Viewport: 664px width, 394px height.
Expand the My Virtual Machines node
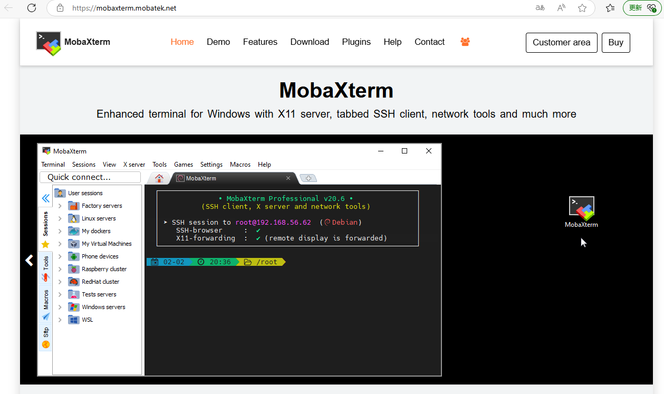pyautogui.click(x=60, y=244)
